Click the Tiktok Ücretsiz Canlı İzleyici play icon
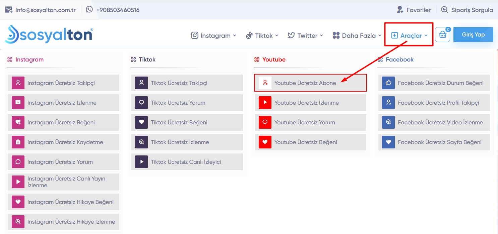This screenshot has height=234, width=498. coord(141,162)
